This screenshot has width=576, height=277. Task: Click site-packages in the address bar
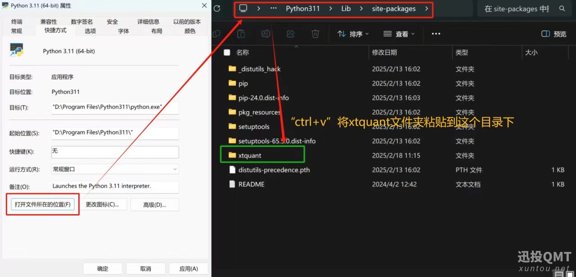tap(394, 9)
